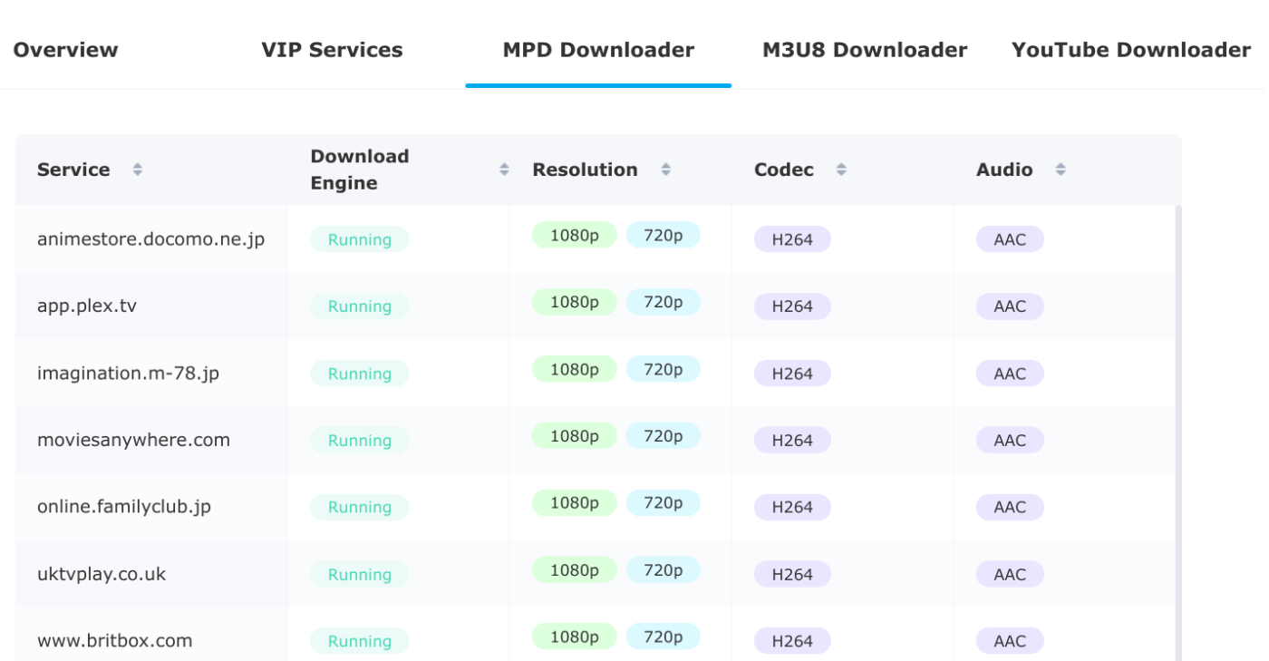Viewport: 1269px width, 661px height.
Task: Select app.plex.tv service name
Action: (x=87, y=306)
